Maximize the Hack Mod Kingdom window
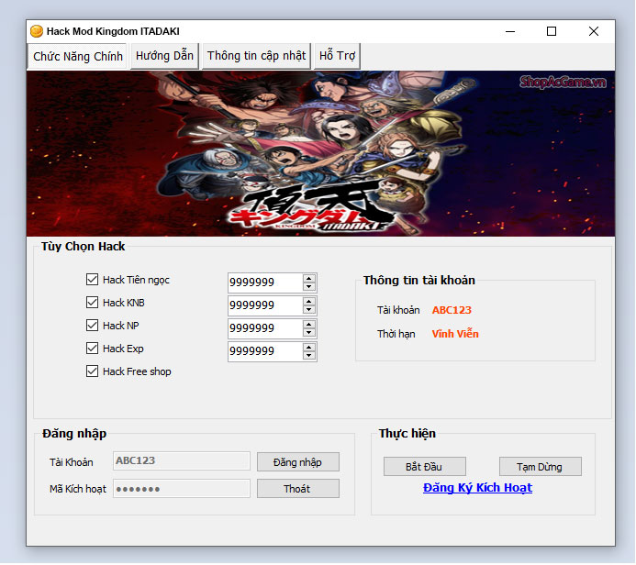Image resolution: width=636 pixels, height=565 pixels. 552,31
